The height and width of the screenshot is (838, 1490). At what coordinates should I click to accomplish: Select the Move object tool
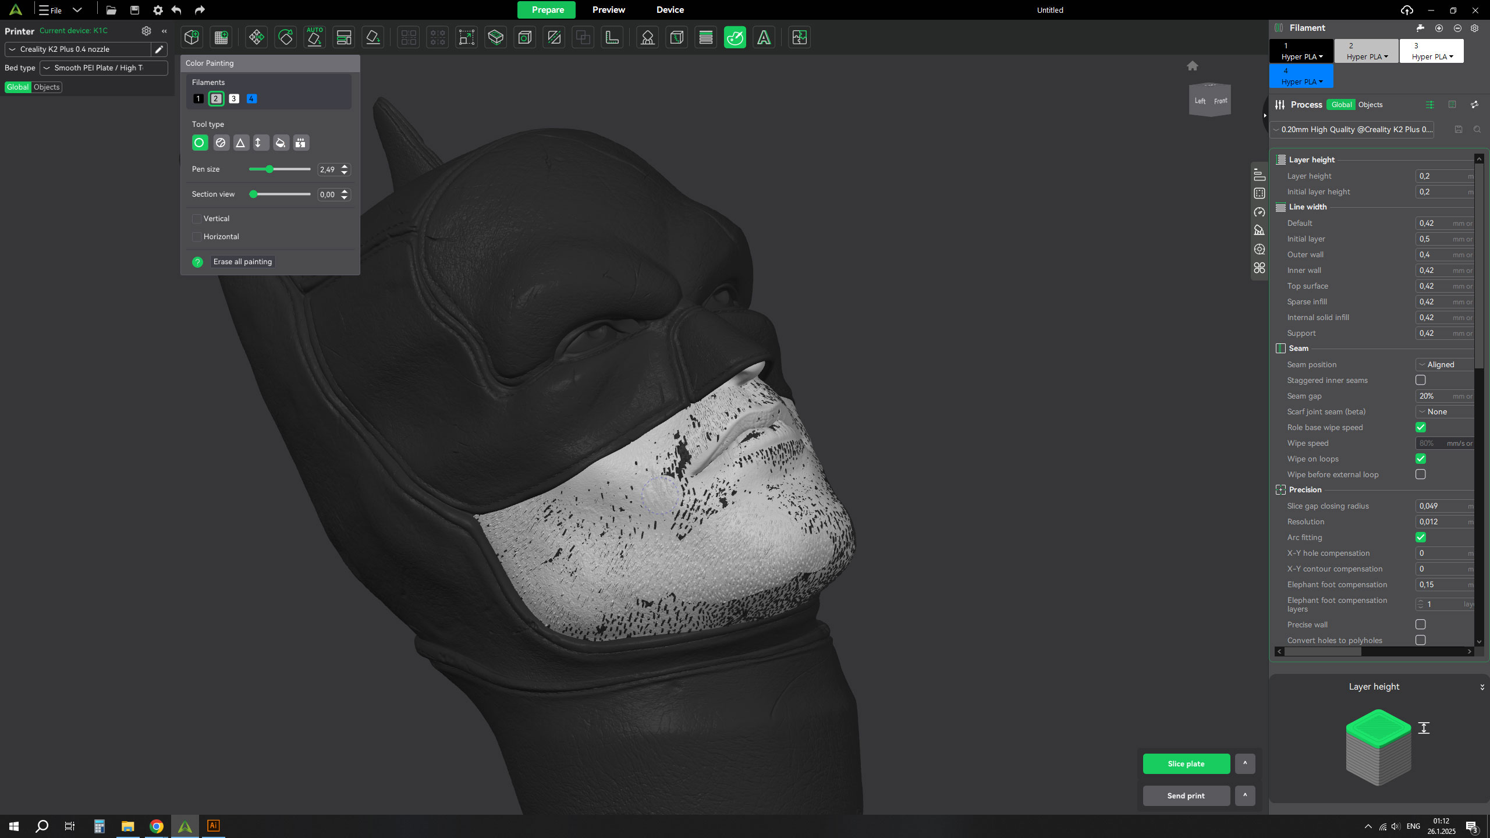(256, 38)
